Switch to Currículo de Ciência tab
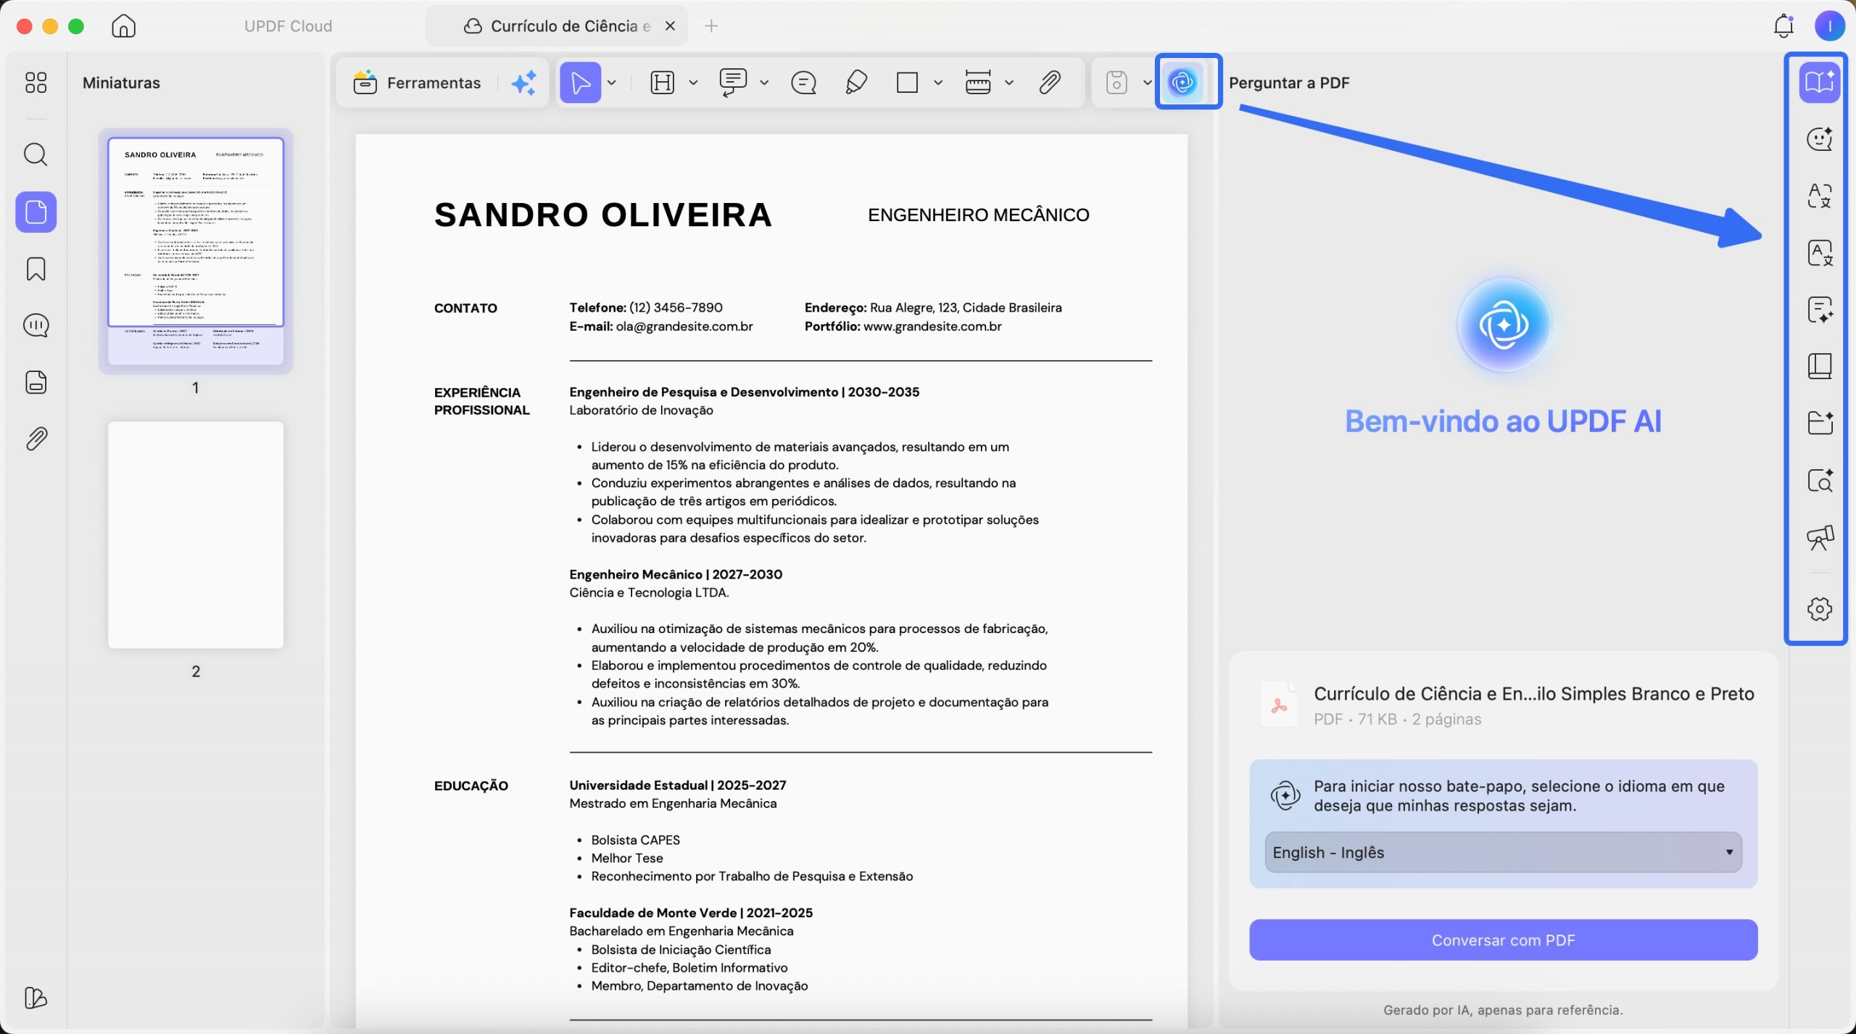The image size is (1856, 1034). click(x=557, y=26)
